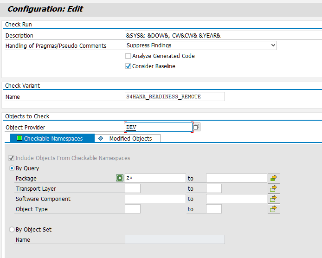Switch to the Checkable Namespaces tab

click(52, 138)
